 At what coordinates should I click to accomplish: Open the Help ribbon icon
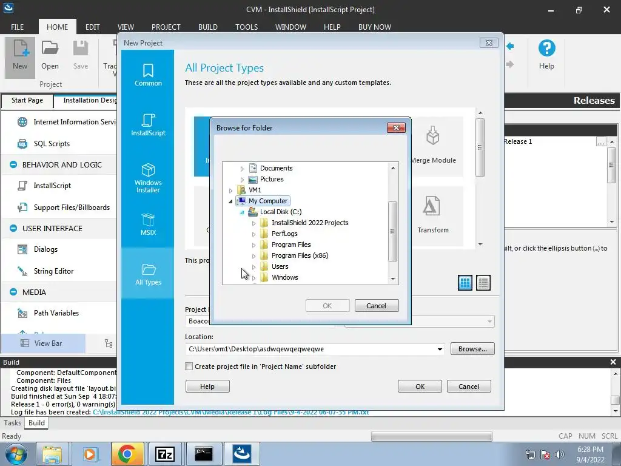tap(546, 55)
